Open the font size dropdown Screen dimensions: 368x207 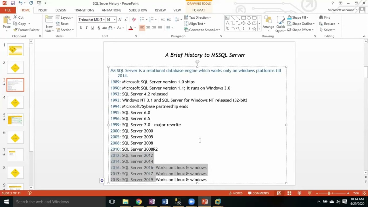click(115, 20)
